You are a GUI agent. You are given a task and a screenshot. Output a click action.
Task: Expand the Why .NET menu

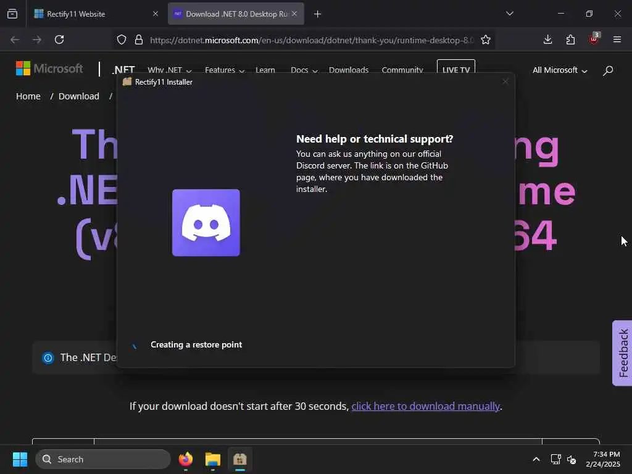169,70
